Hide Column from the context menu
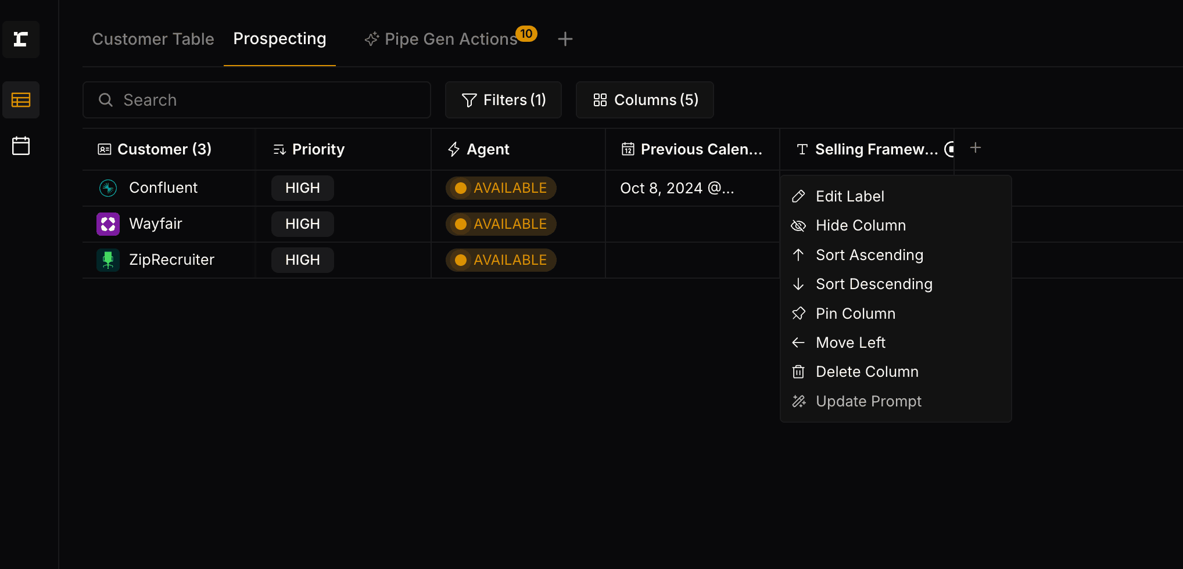This screenshot has height=569, width=1183. pyautogui.click(x=860, y=225)
